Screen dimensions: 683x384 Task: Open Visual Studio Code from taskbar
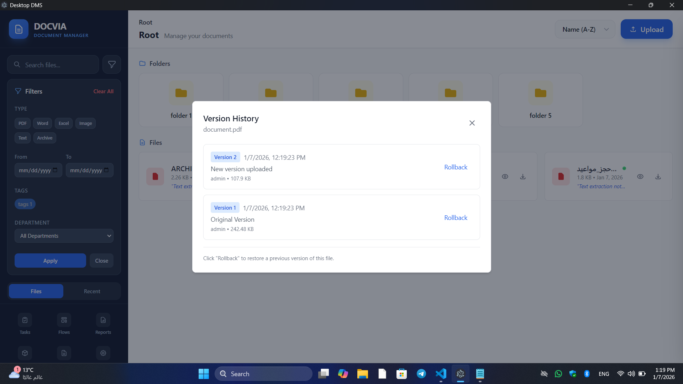[441, 374]
